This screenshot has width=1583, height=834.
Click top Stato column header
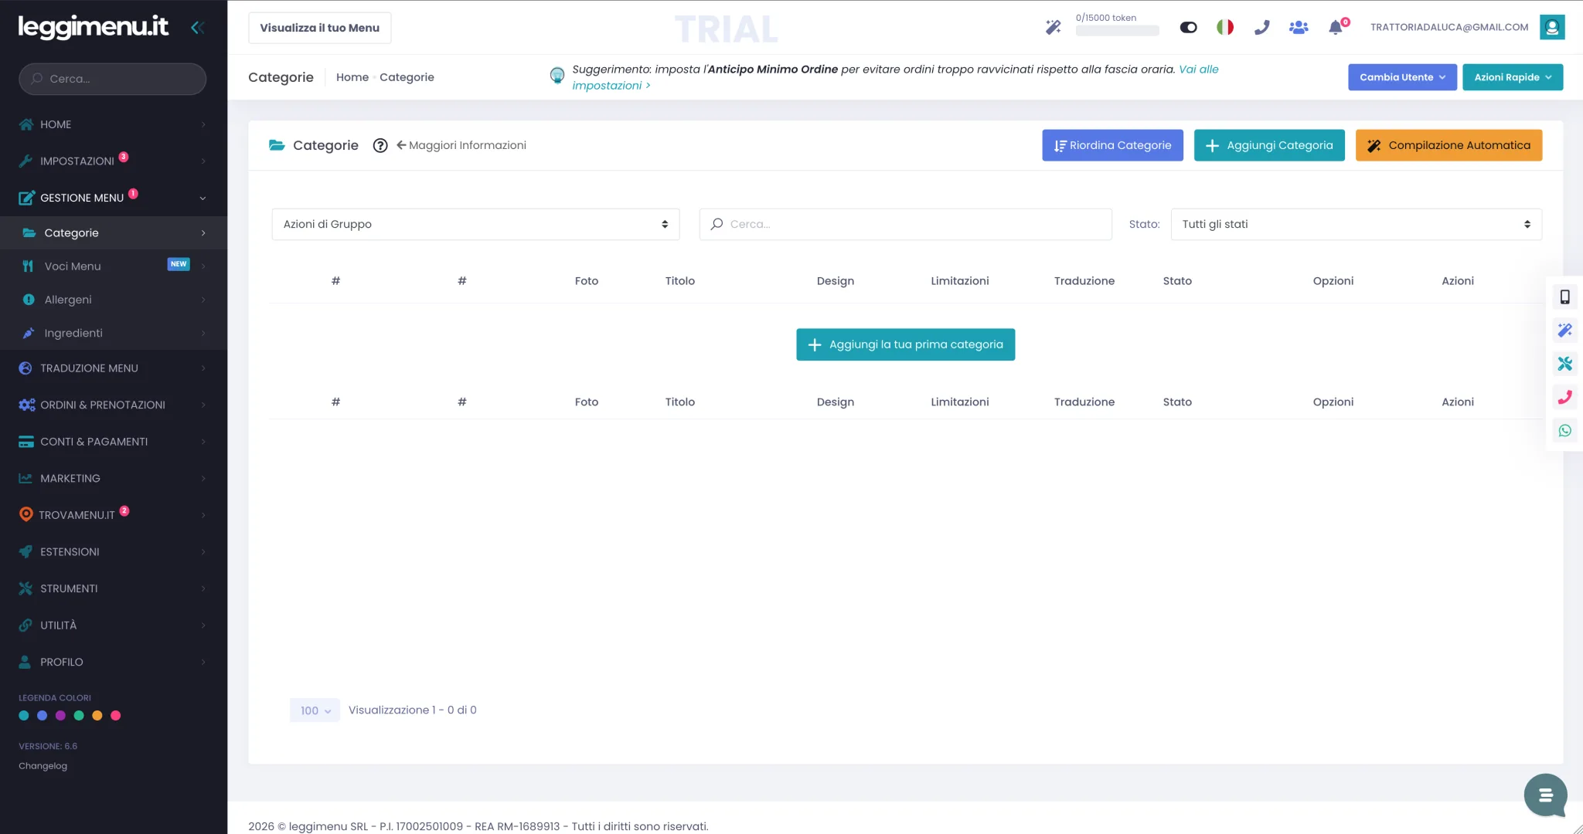[x=1177, y=281]
